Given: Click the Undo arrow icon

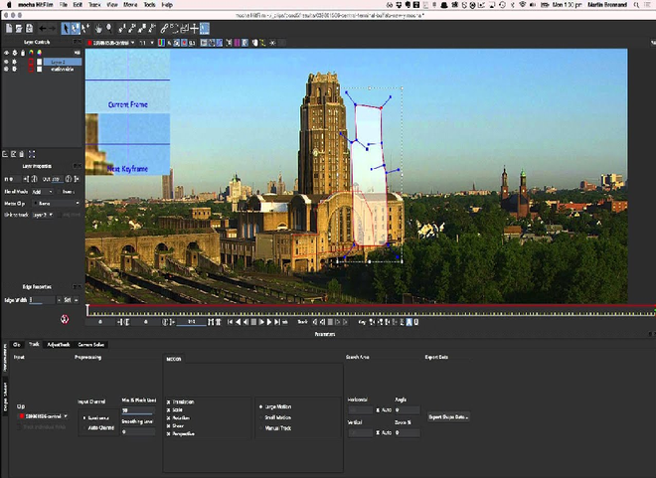Looking at the screenshot, I should pyautogui.click(x=43, y=29).
